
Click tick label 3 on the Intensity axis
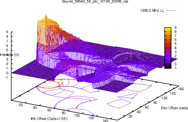(7, 59)
